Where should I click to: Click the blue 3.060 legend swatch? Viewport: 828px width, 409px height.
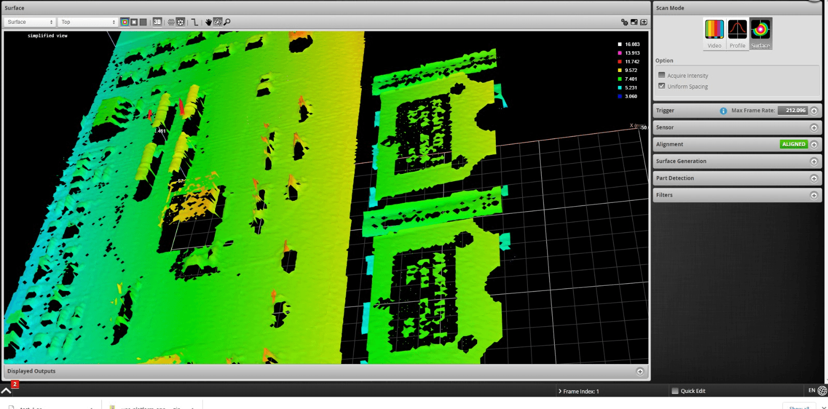tap(620, 96)
